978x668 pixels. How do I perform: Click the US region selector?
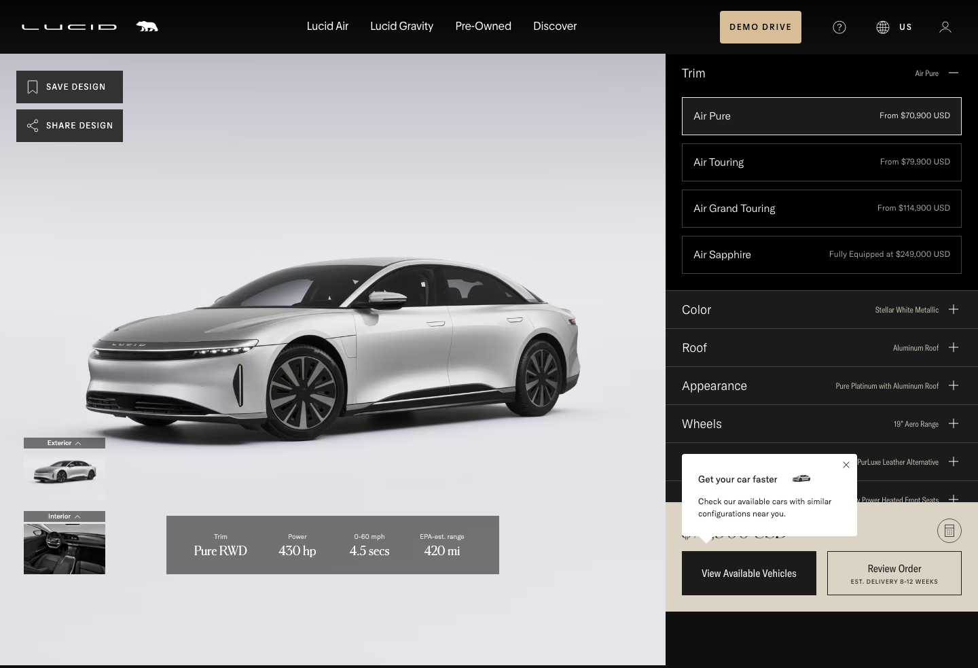[x=905, y=27]
